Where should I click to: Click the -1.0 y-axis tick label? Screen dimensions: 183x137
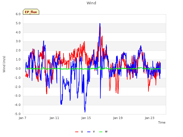click(x=17, y=78)
